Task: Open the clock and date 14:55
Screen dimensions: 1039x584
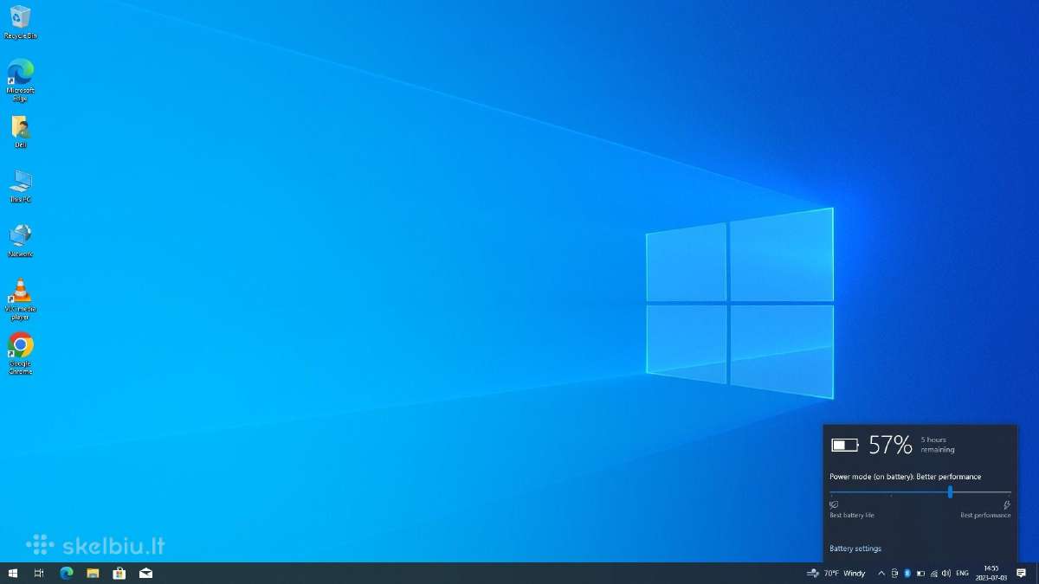Action: (x=991, y=573)
